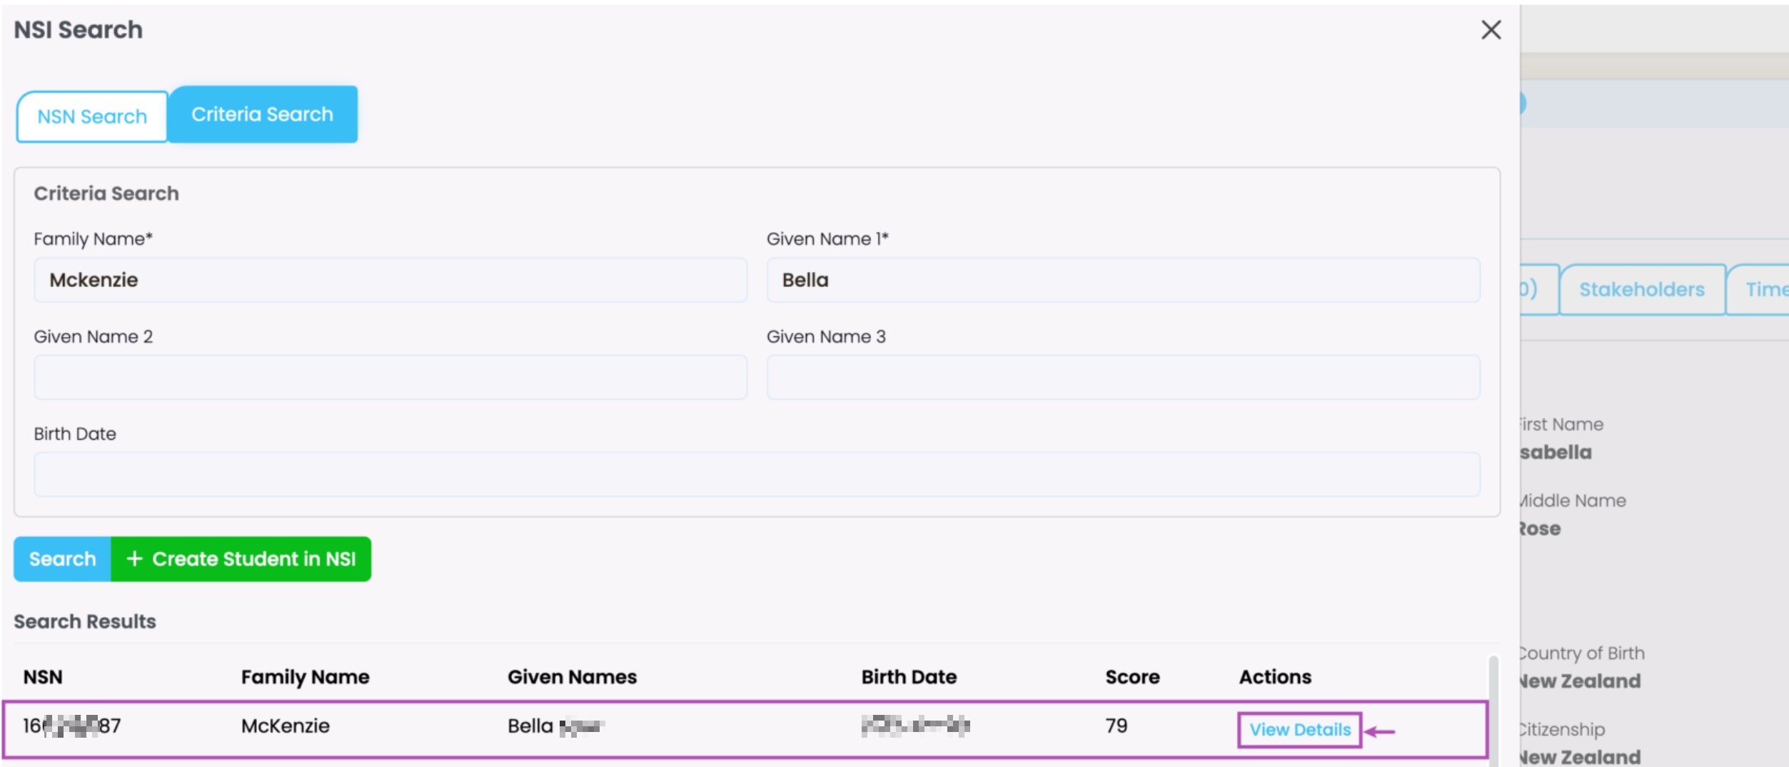Viewport: 1789px width, 767px height.
Task: Click the NSN column header
Action: [43, 676]
